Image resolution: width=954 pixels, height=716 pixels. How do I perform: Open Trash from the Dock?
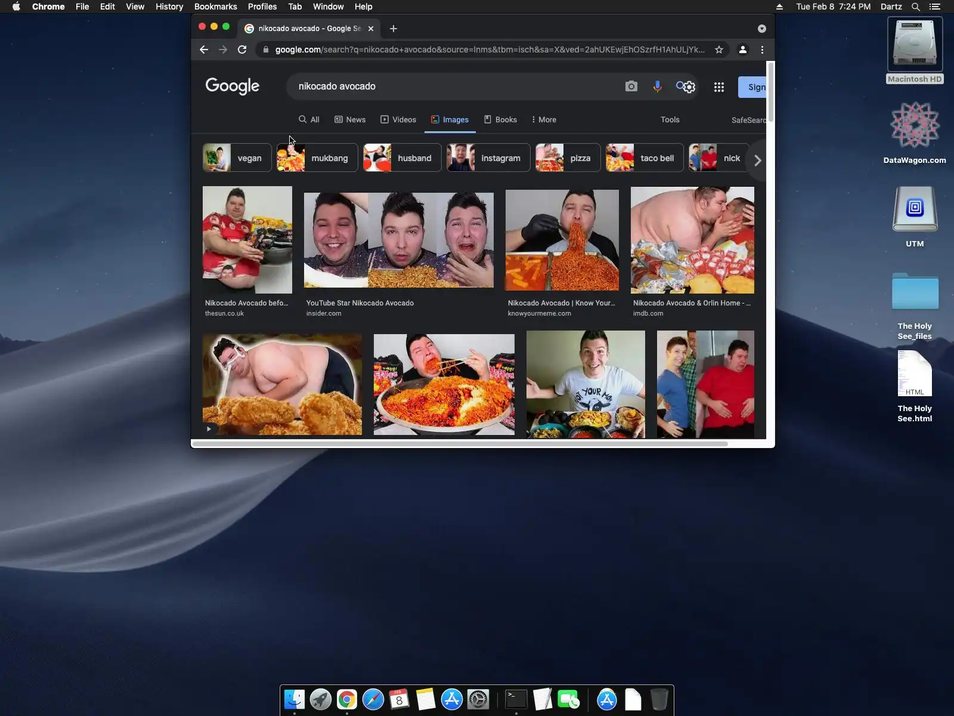coord(659,699)
